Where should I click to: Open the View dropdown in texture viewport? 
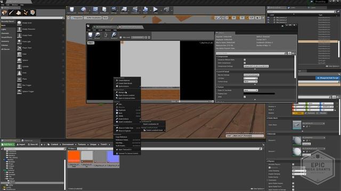pyautogui.click(x=91, y=43)
